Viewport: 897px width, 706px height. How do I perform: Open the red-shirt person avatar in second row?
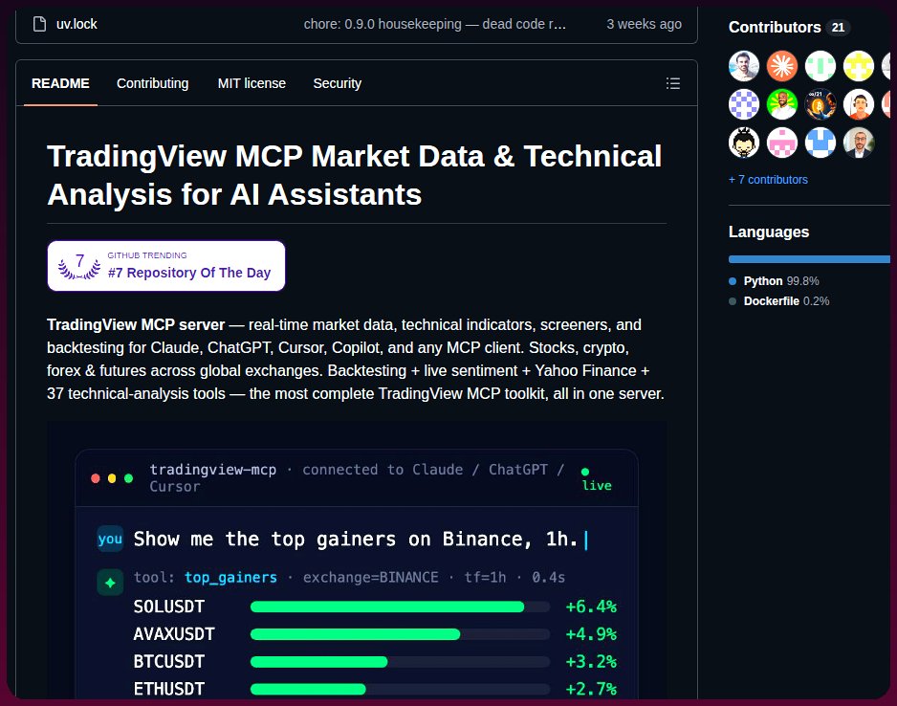point(859,104)
